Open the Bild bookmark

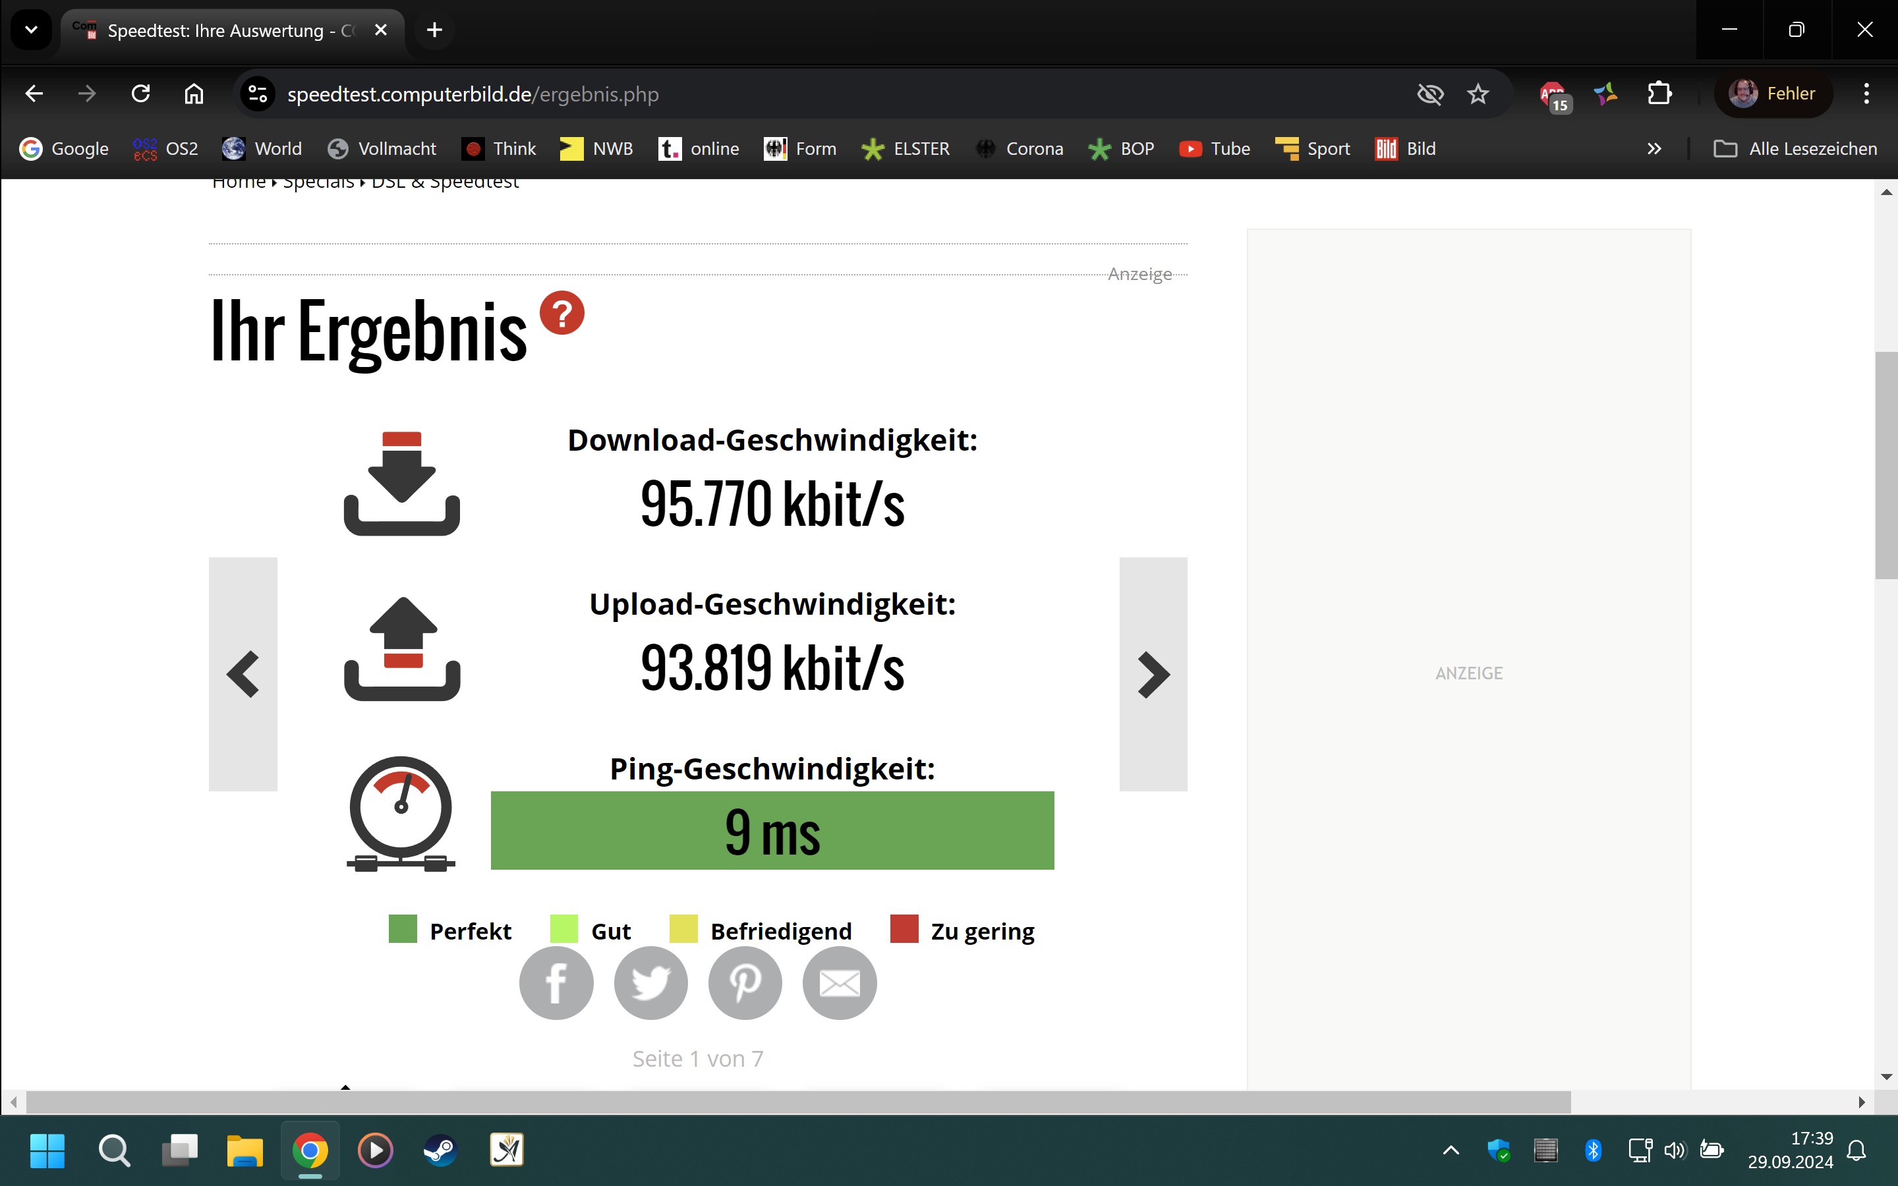[1406, 148]
